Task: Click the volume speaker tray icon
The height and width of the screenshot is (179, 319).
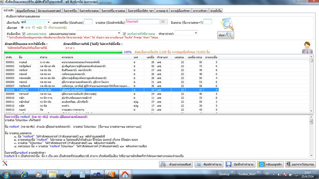Action: (280, 175)
